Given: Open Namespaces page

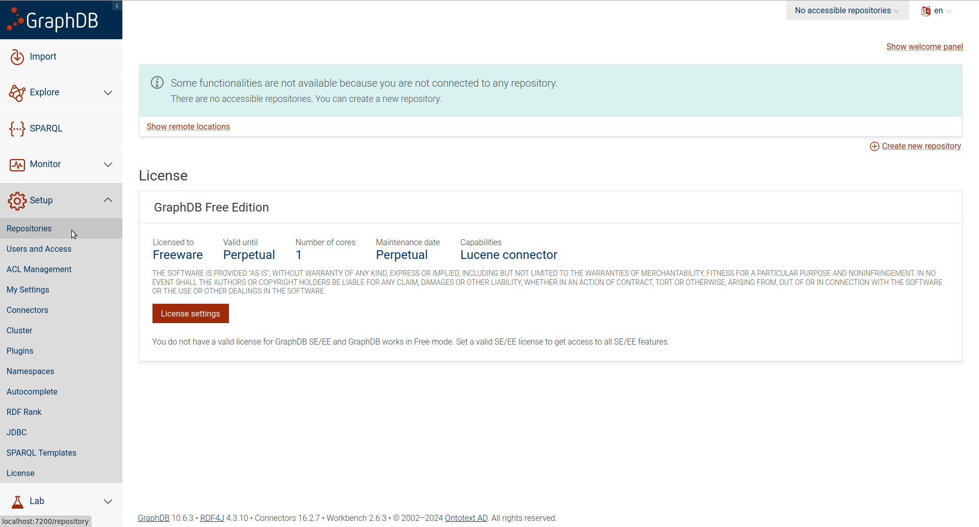Looking at the screenshot, I should (61, 371).
